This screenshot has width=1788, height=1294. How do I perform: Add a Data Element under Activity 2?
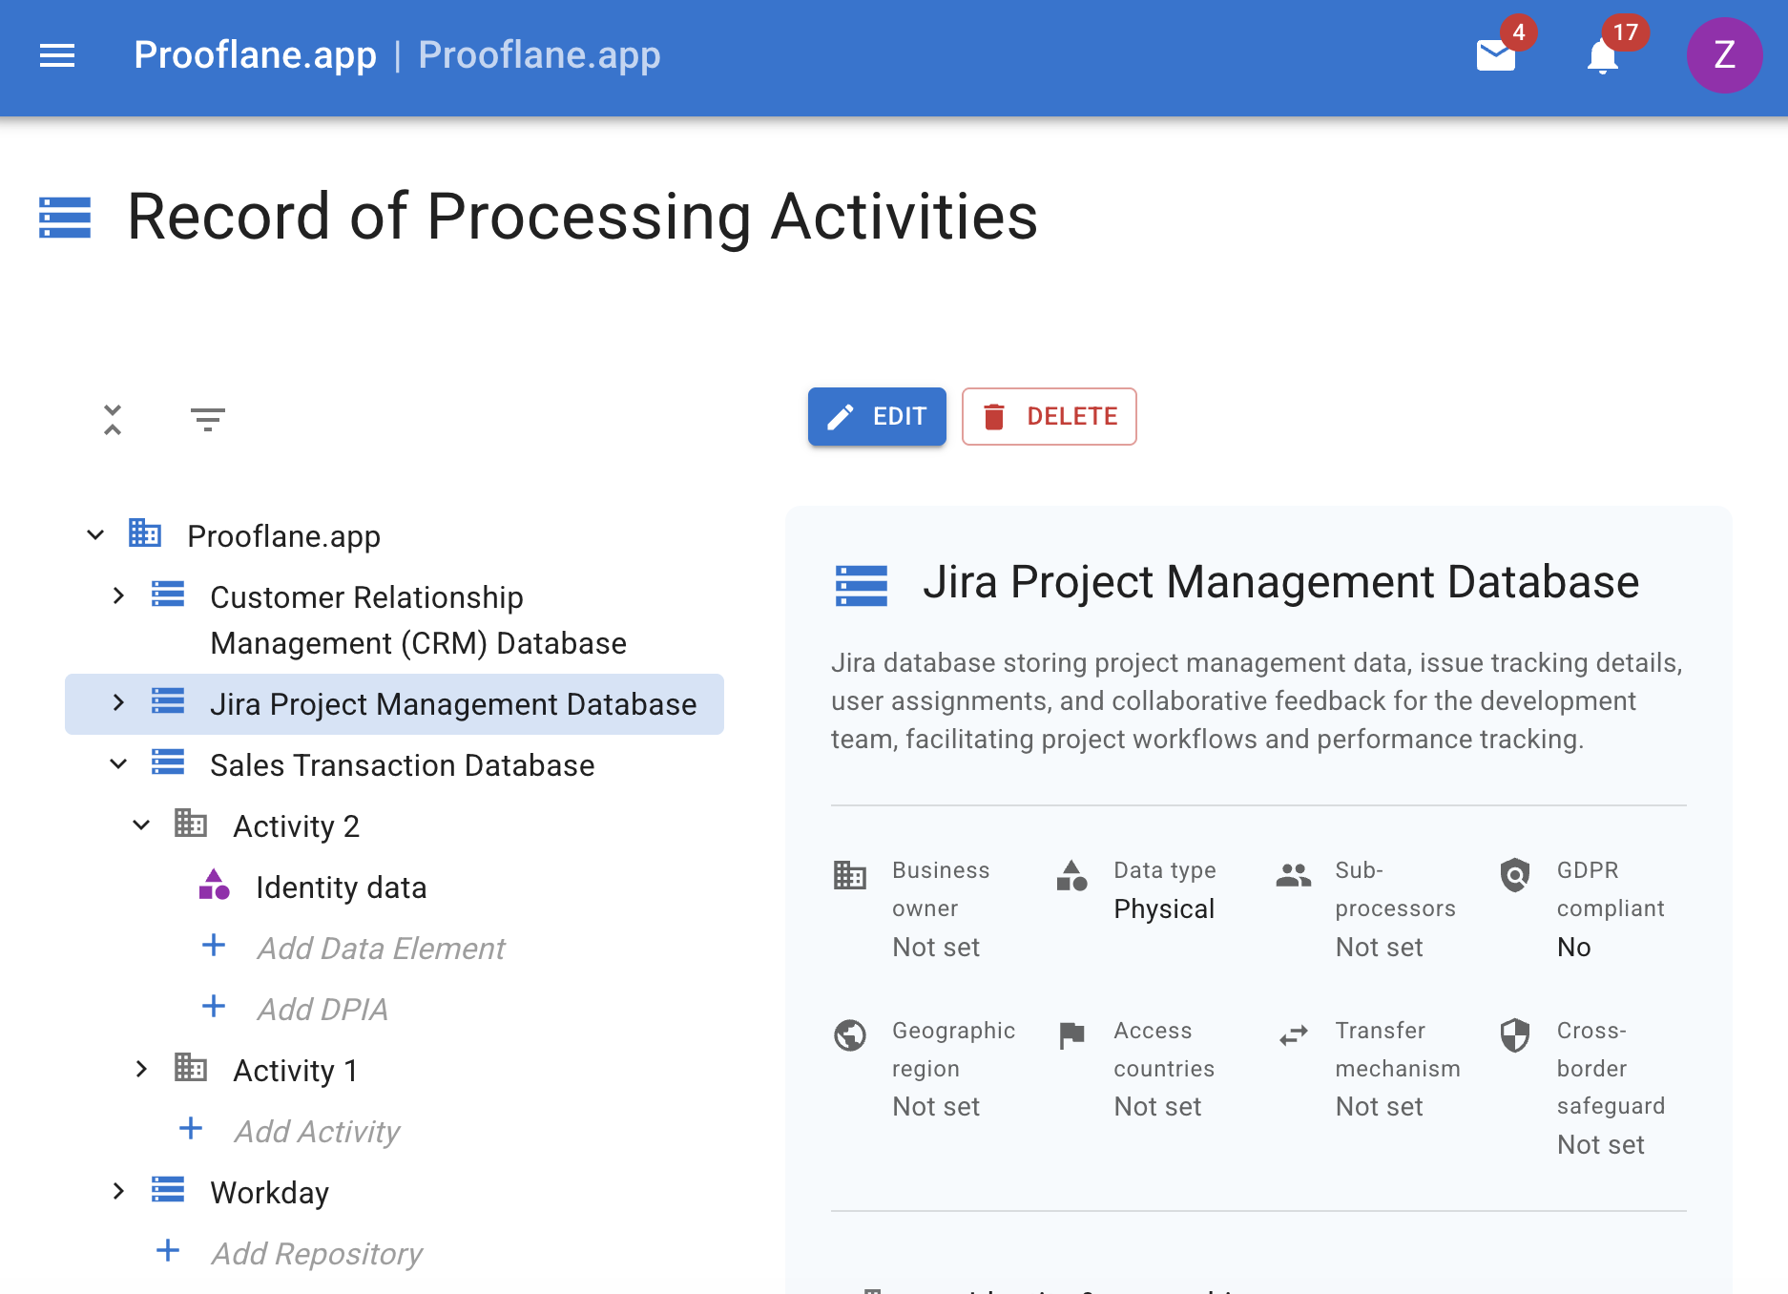[x=381, y=947]
